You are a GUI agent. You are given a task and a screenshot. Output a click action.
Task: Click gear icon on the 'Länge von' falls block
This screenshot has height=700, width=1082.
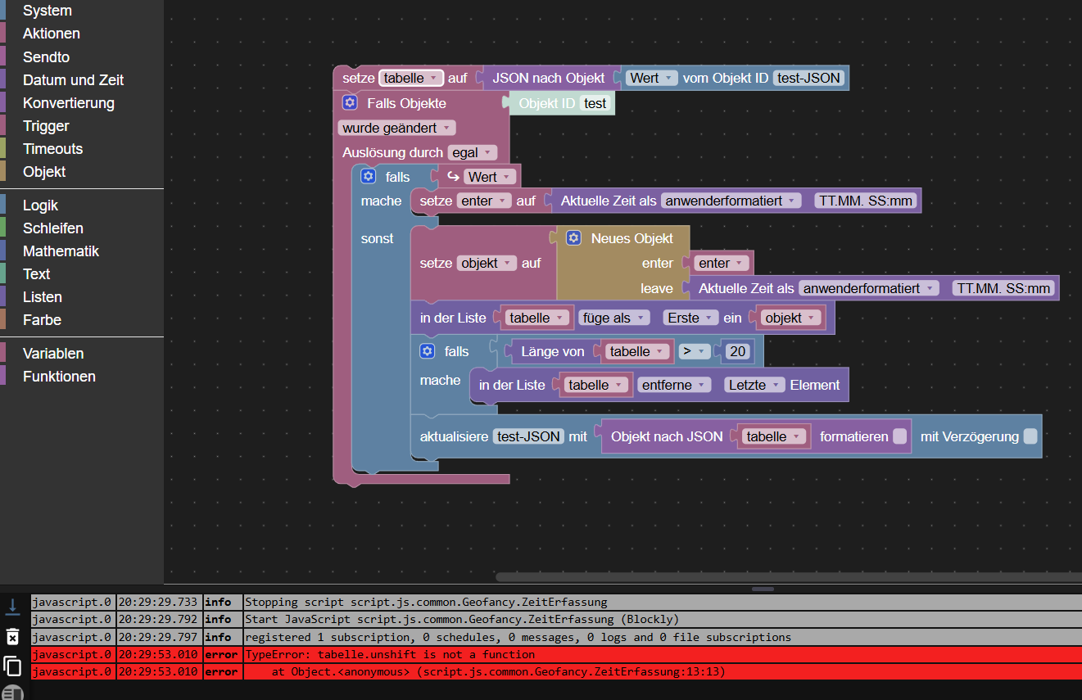(x=427, y=351)
